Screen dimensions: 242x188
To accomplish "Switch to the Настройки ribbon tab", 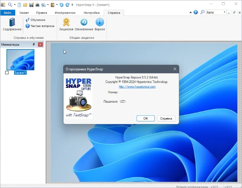I will point(92,13).
